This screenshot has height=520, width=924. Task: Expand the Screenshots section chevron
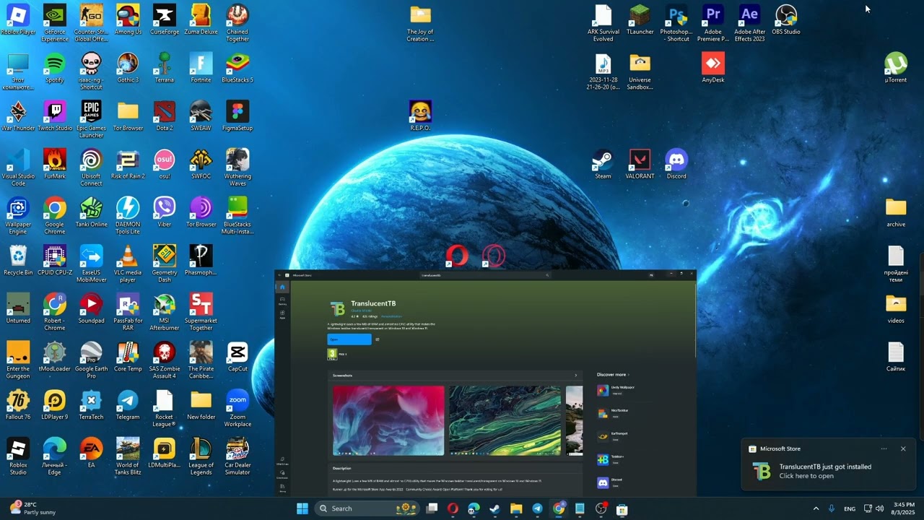pyautogui.click(x=575, y=376)
